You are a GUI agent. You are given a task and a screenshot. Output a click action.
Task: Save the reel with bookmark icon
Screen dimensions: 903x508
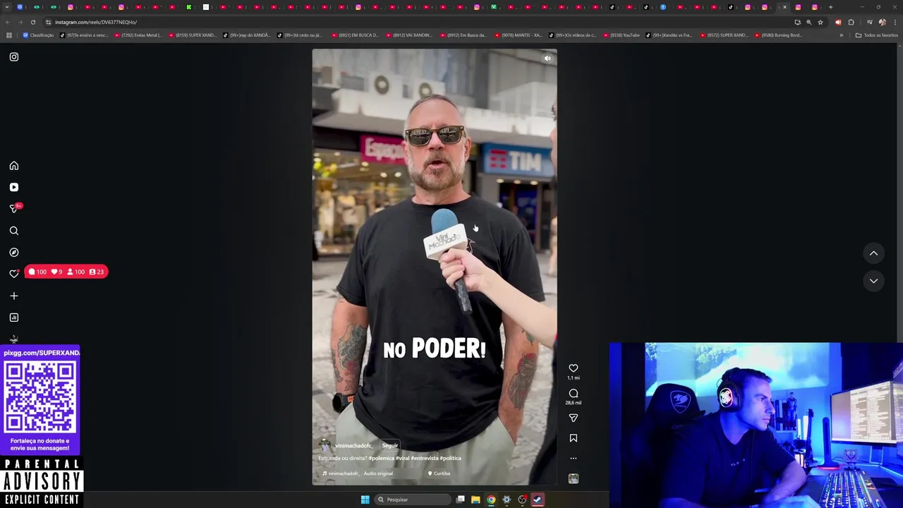pos(574,438)
